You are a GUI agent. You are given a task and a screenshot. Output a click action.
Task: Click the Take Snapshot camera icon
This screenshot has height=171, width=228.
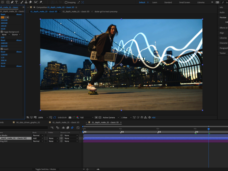click(70, 117)
